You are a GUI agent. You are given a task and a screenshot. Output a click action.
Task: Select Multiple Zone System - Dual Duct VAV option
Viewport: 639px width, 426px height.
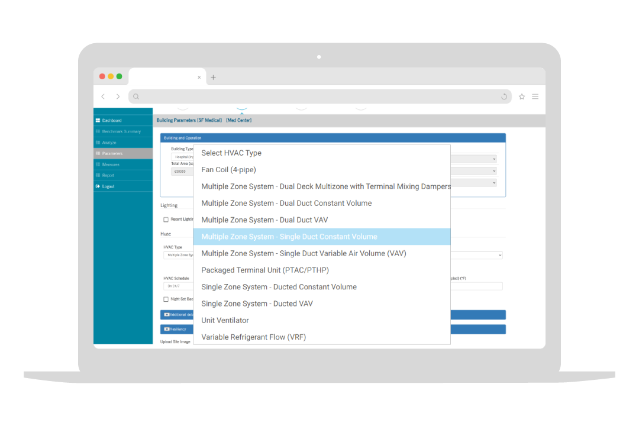click(x=264, y=220)
